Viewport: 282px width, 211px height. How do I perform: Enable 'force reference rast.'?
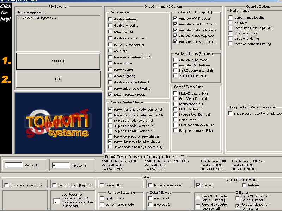(150, 185)
